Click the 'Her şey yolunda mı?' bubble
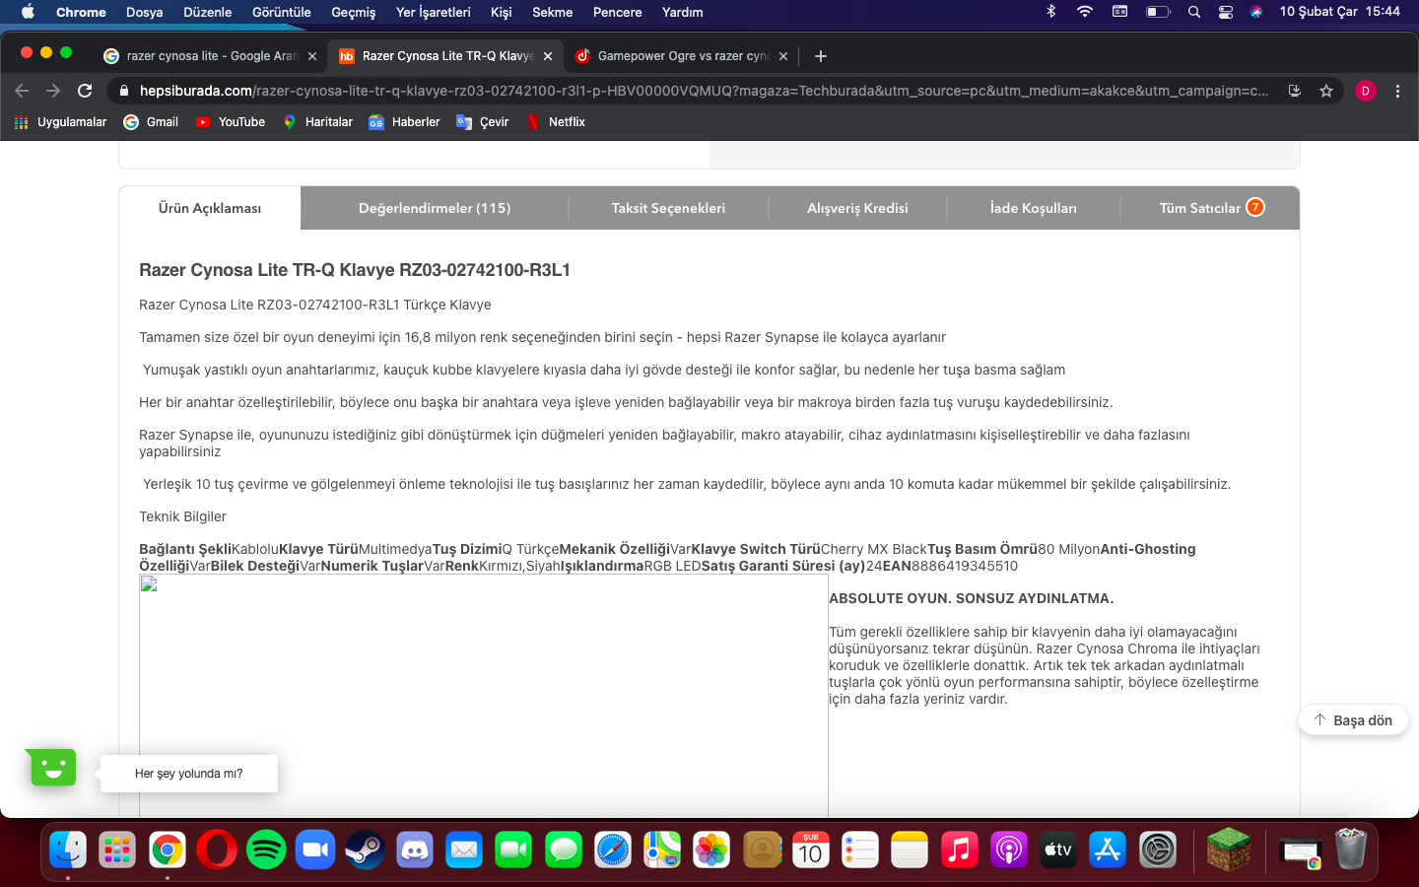This screenshot has height=887, width=1419. [189, 774]
